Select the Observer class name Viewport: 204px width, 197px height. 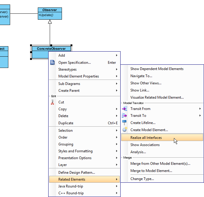(49, 10)
